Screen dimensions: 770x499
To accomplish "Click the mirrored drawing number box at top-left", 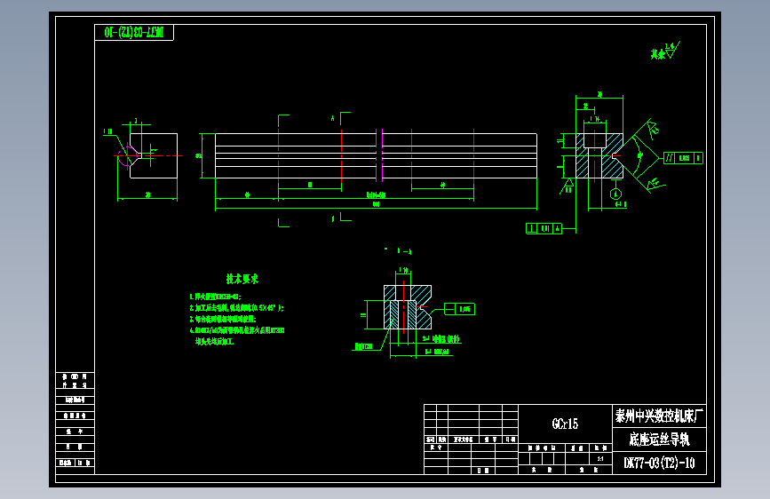I will [134, 33].
